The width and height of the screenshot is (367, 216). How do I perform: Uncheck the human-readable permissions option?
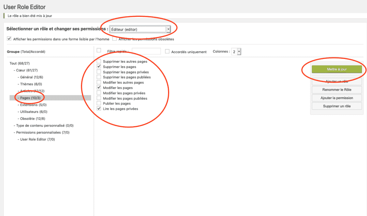(x=9, y=38)
